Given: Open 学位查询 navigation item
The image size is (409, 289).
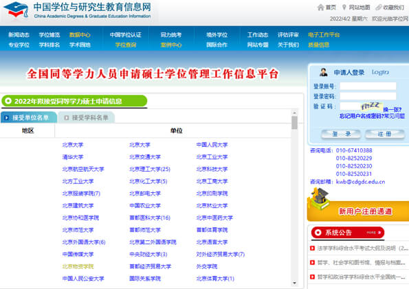Looking at the screenshot, I should tap(126, 45).
